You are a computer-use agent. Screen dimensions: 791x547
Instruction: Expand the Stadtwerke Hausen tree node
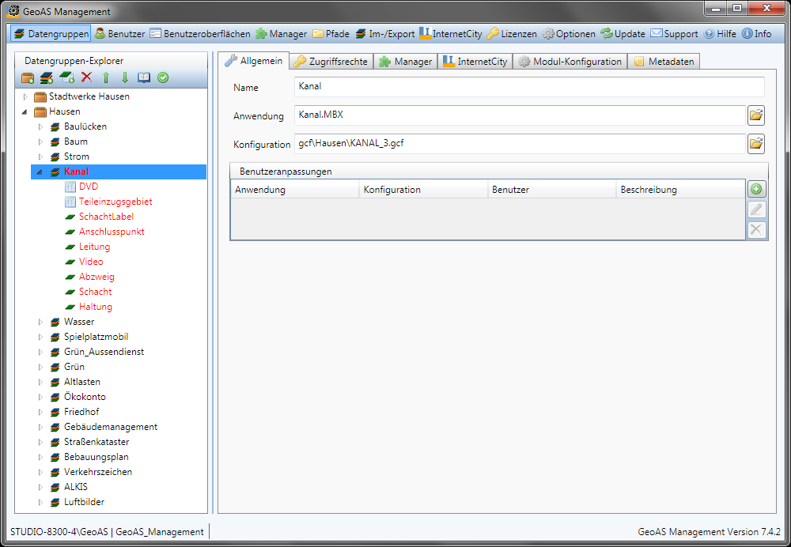click(x=26, y=96)
